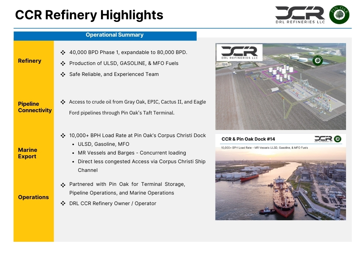Click the bullet before Direct less congested Access
363x272 pixels.
pos(74,161)
